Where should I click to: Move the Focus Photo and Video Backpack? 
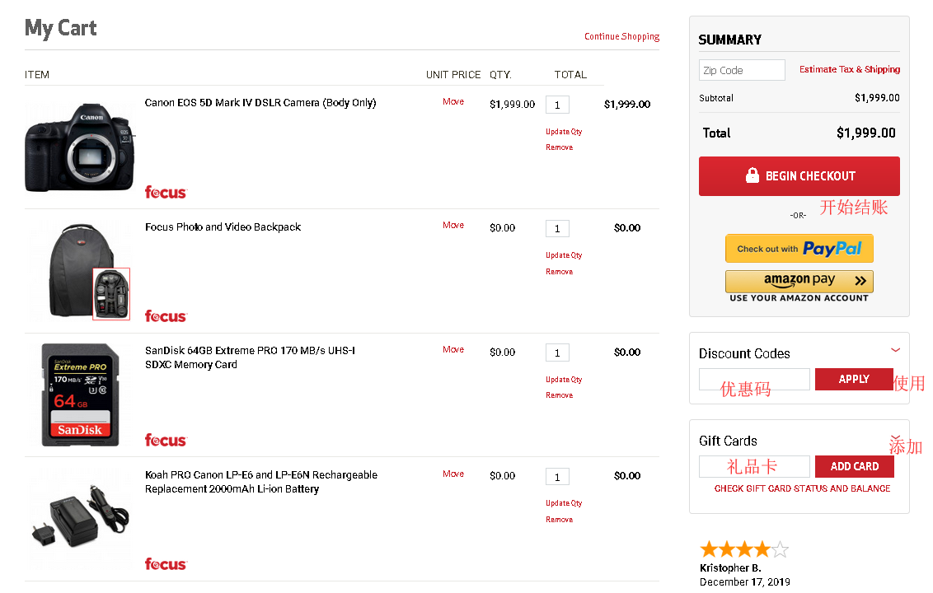(x=452, y=226)
